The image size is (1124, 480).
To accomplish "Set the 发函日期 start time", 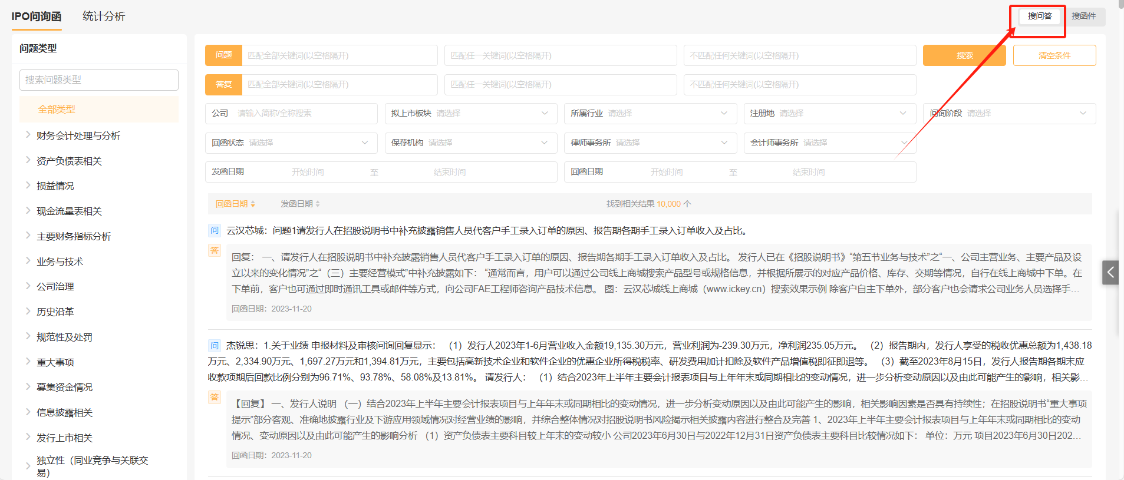I will coord(308,172).
